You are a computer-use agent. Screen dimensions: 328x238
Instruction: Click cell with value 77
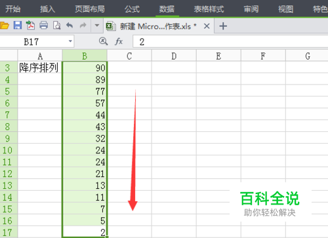(85, 91)
